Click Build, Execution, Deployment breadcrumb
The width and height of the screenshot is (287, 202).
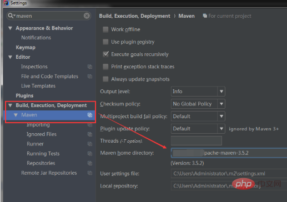[134, 16]
